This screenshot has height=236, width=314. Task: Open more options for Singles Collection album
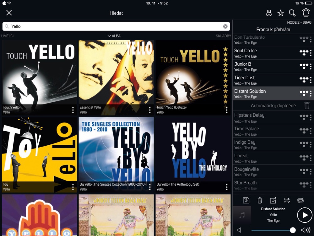[150, 187]
